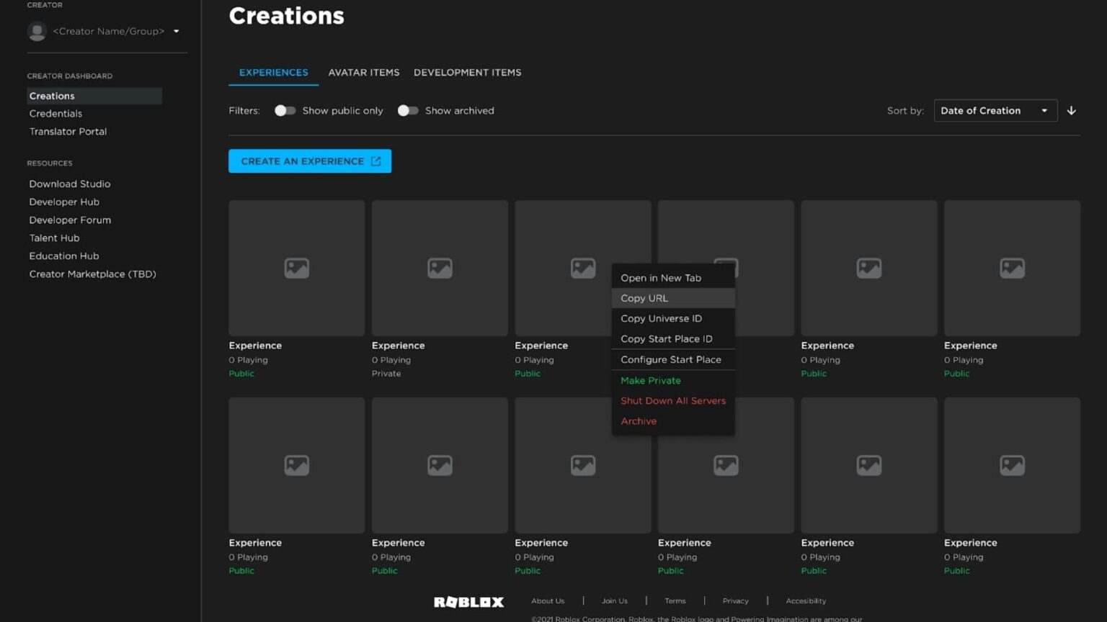
Task: Enable the Show public only toggle
Action: [x=285, y=110]
